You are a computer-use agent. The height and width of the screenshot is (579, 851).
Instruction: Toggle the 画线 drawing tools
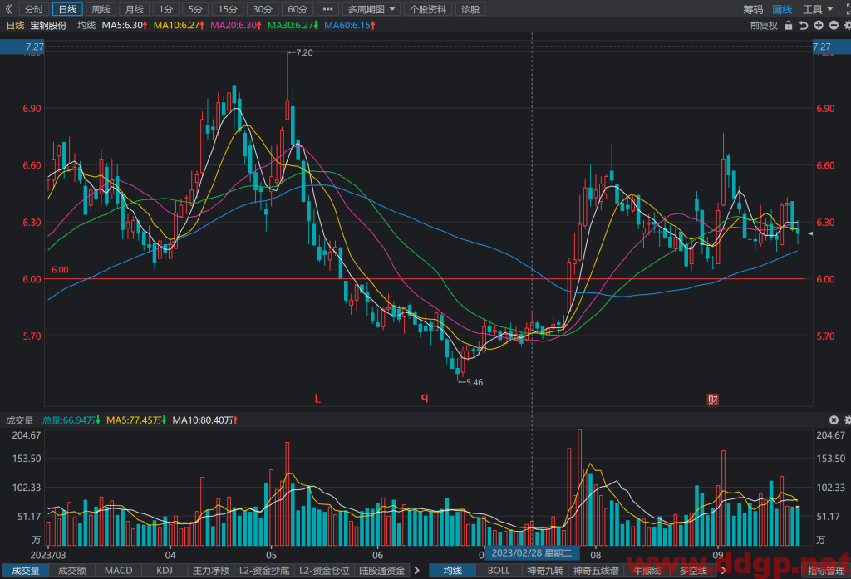(782, 9)
